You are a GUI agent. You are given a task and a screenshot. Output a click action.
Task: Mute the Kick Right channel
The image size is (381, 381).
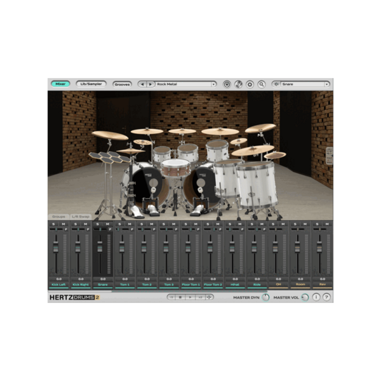coord(86,224)
